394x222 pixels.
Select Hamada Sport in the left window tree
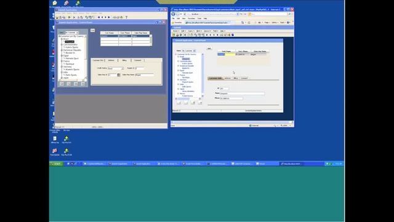72,59
